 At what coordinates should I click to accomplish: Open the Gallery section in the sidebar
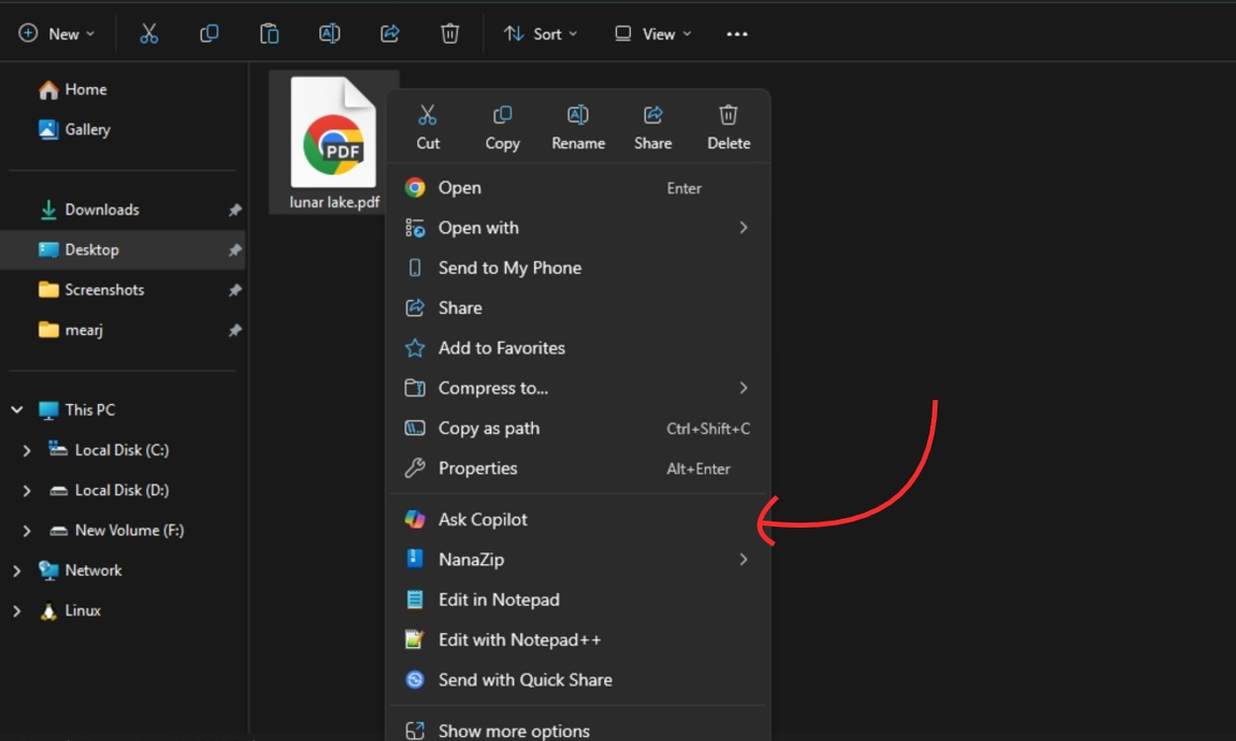tap(83, 129)
